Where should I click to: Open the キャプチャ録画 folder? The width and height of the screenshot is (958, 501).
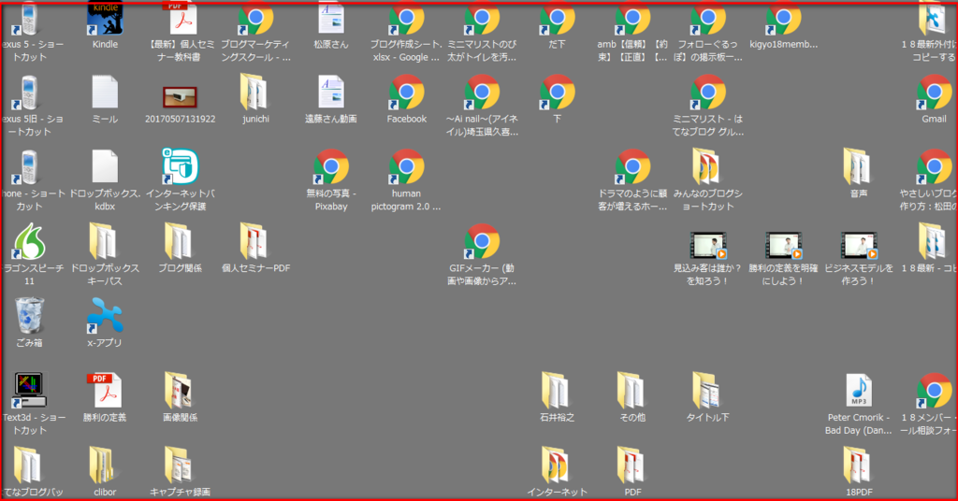179,465
